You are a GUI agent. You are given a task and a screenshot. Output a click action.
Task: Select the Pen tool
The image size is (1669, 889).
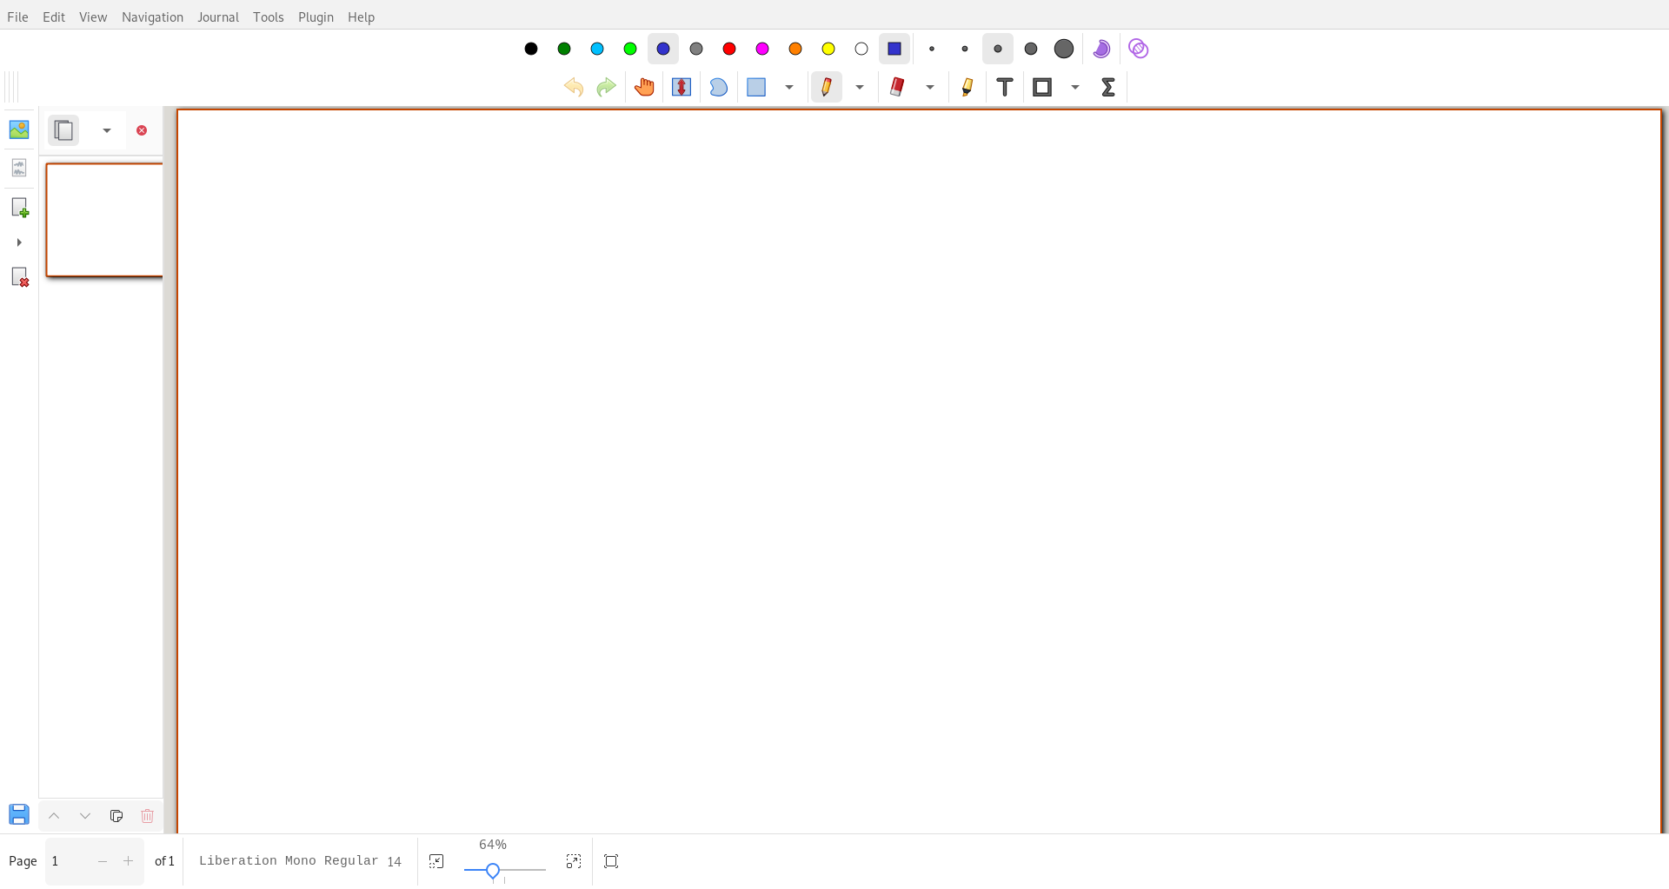point(826,87)
